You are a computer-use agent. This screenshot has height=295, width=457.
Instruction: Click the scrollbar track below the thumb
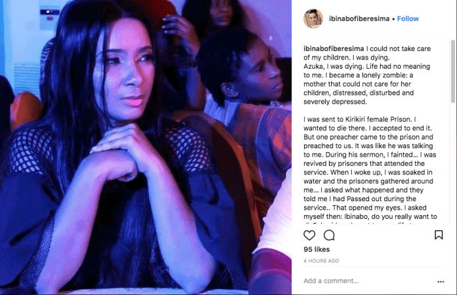pyautogui.click(x=453, y=163)
